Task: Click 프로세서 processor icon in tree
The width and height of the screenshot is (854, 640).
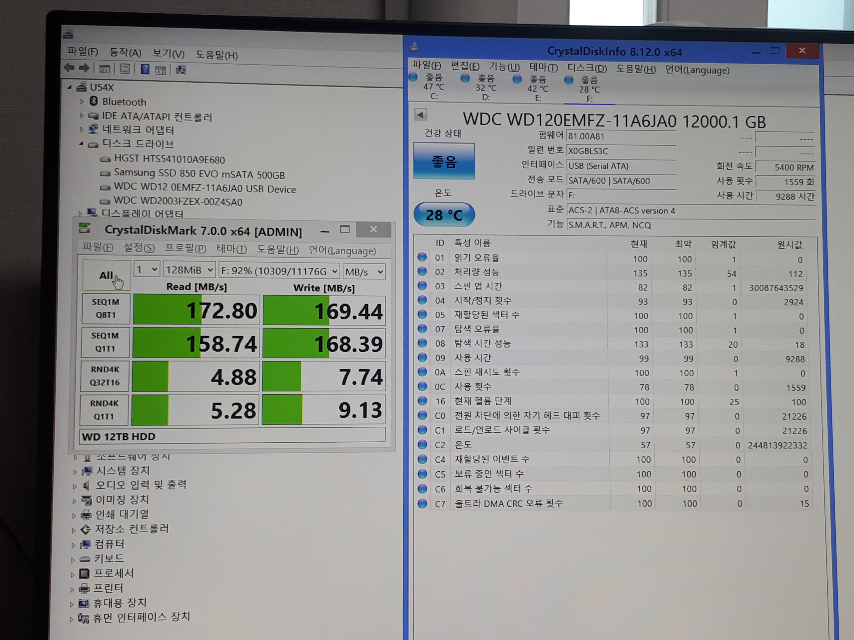Action: coord(84,573)
